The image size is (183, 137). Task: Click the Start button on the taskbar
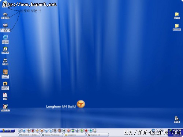click(x=7, y=130)
